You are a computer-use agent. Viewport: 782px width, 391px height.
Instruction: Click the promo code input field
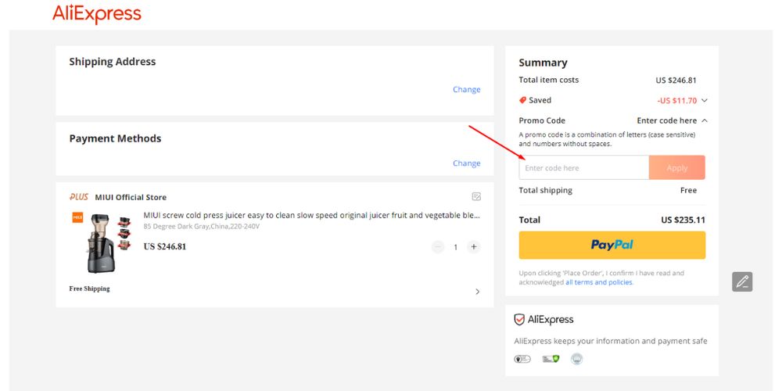pos(583,167)
